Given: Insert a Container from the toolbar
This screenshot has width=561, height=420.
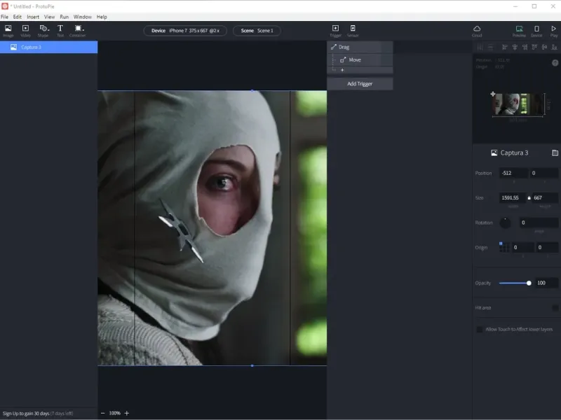Looking at the screenshot, I should [78, 29].
